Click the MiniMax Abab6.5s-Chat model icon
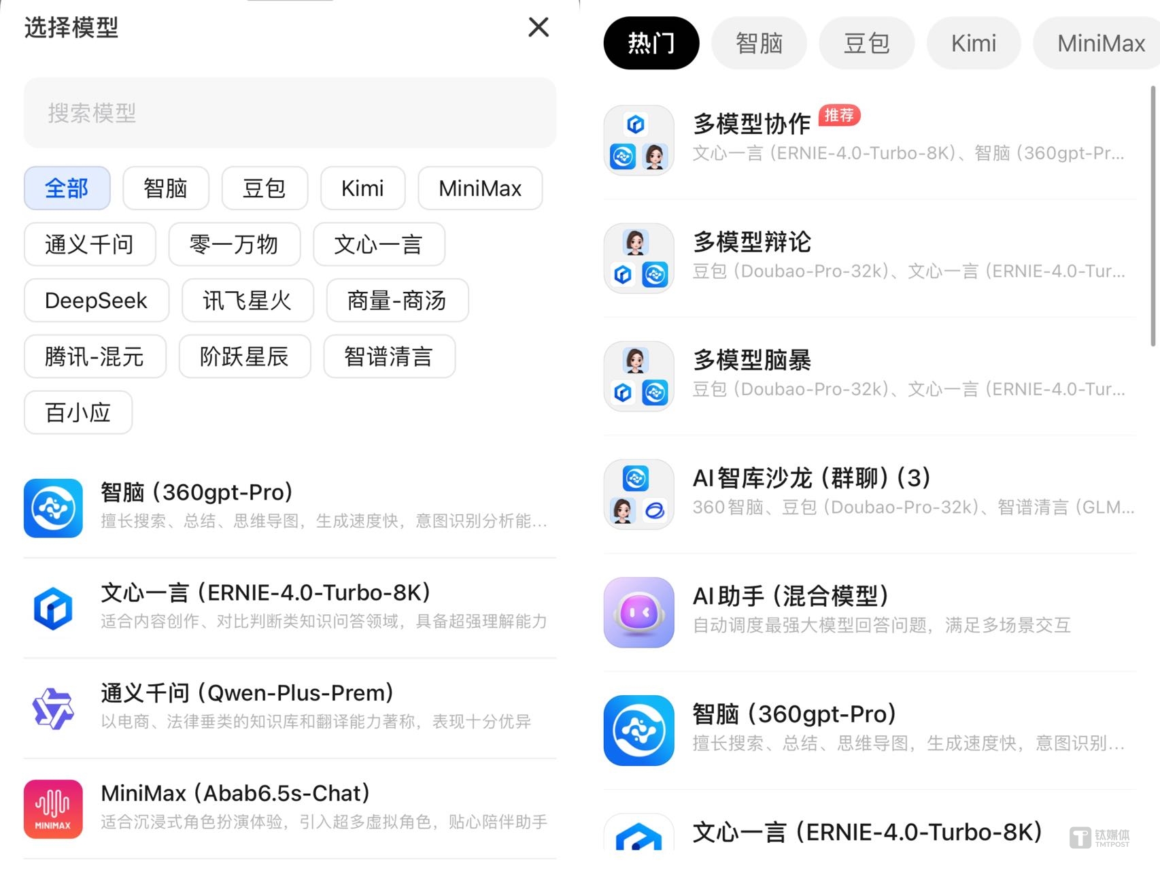Viewport: 1160px width, 870px height. [53, 808]
